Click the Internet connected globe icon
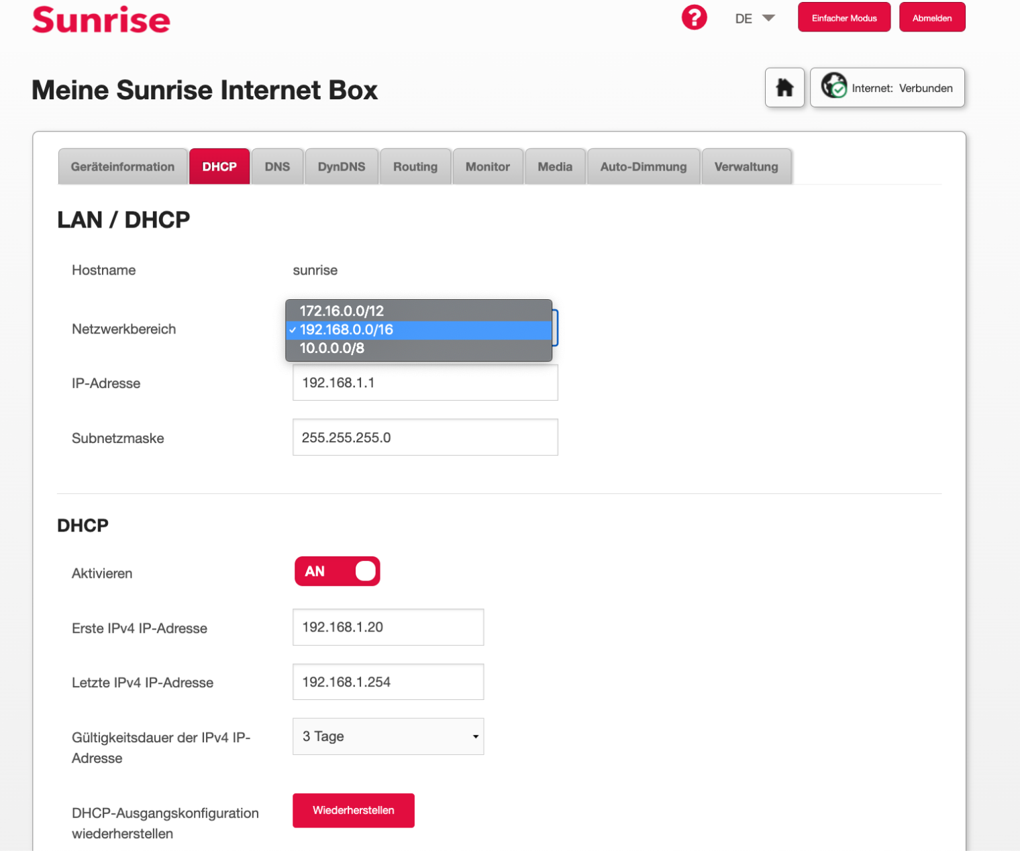This screenshot has width=1020, height=851. click(834, 87)
